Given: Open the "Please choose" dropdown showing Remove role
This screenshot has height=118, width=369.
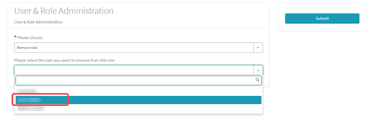Looking at the screenshot, I should coord(134,48).
